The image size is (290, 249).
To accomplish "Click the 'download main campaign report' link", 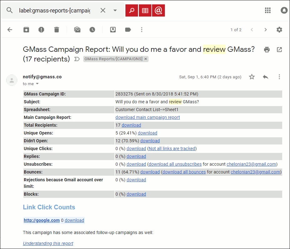I will (x=147, y=117).
